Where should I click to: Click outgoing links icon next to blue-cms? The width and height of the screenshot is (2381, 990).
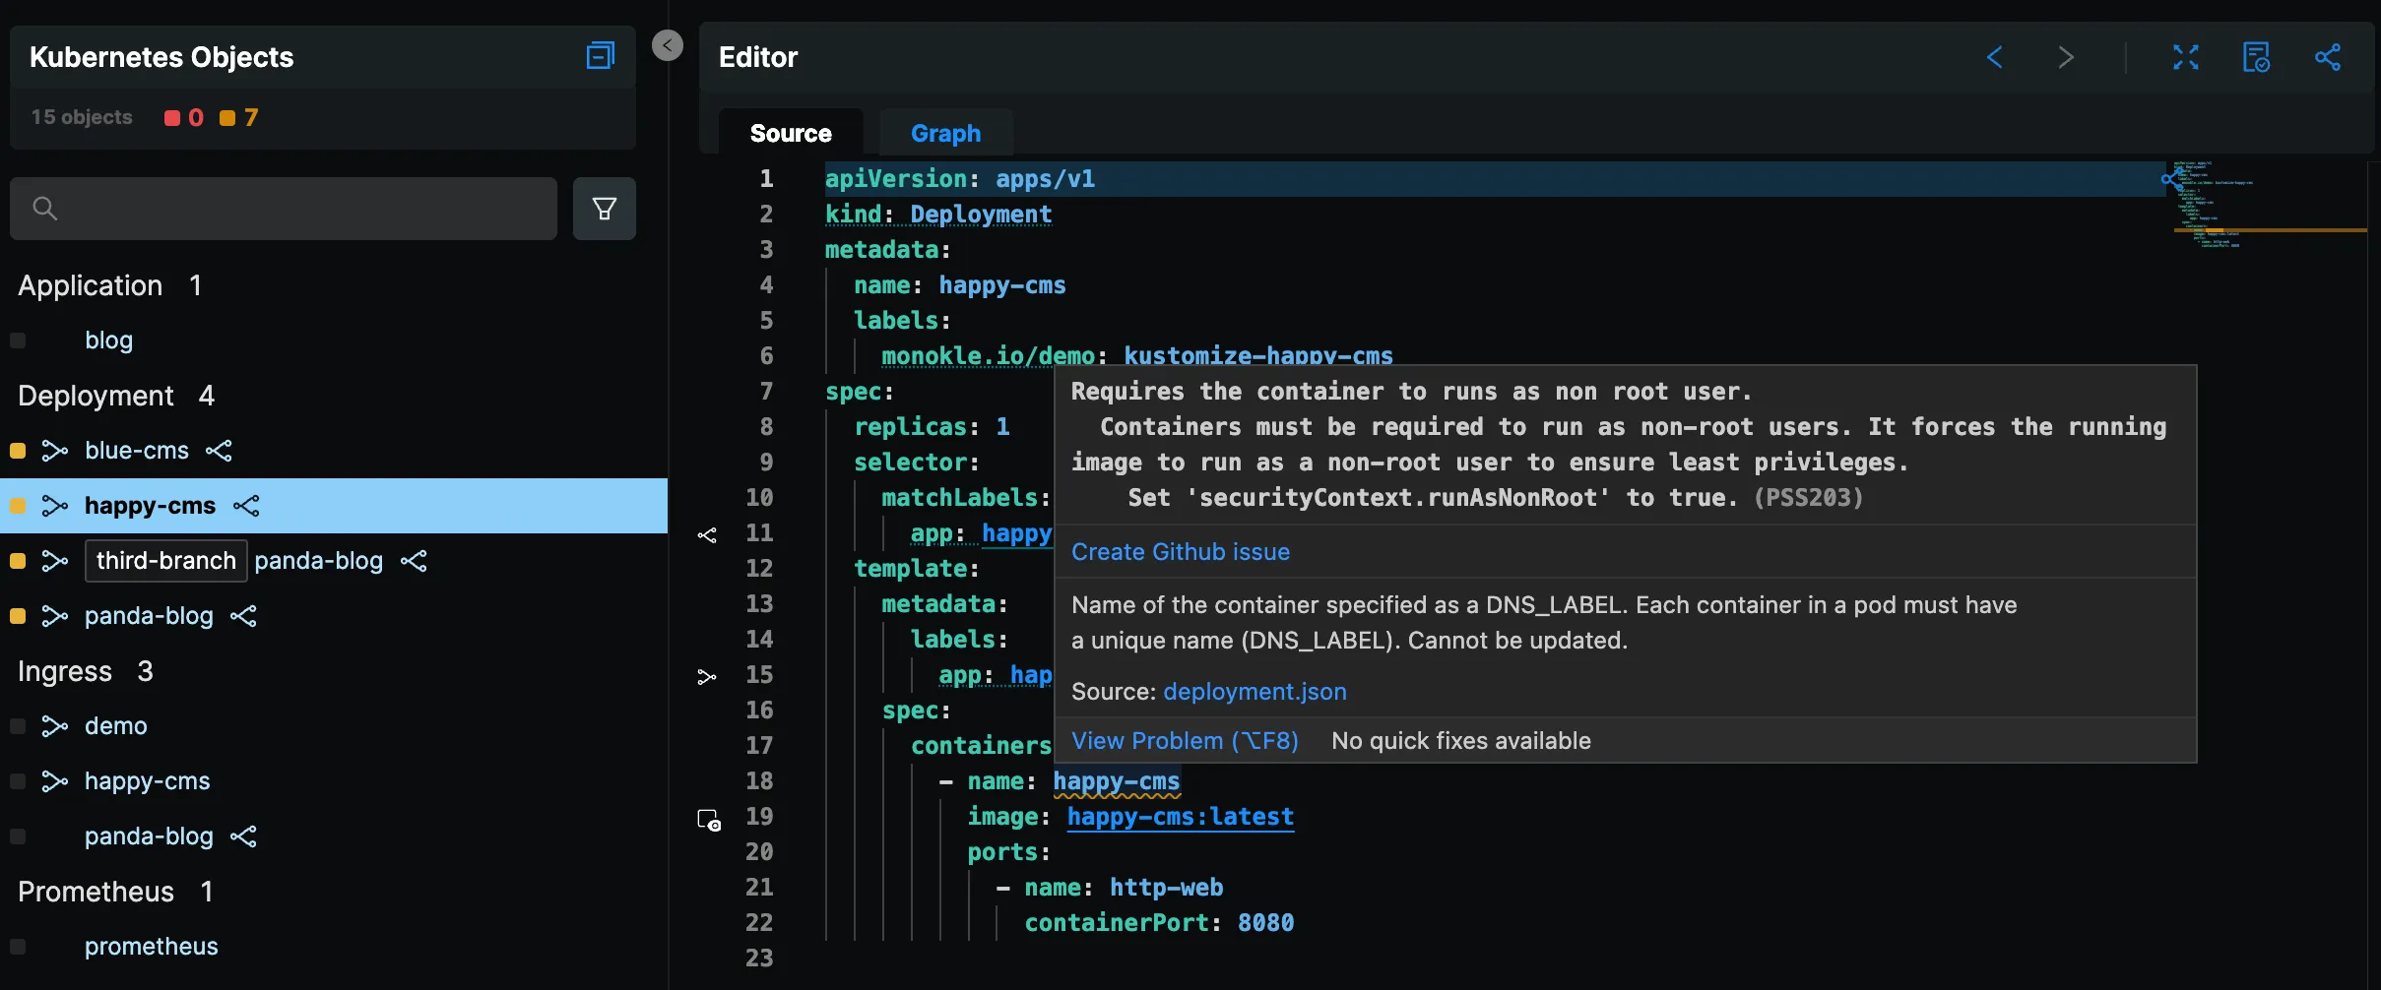click(219, 451)
